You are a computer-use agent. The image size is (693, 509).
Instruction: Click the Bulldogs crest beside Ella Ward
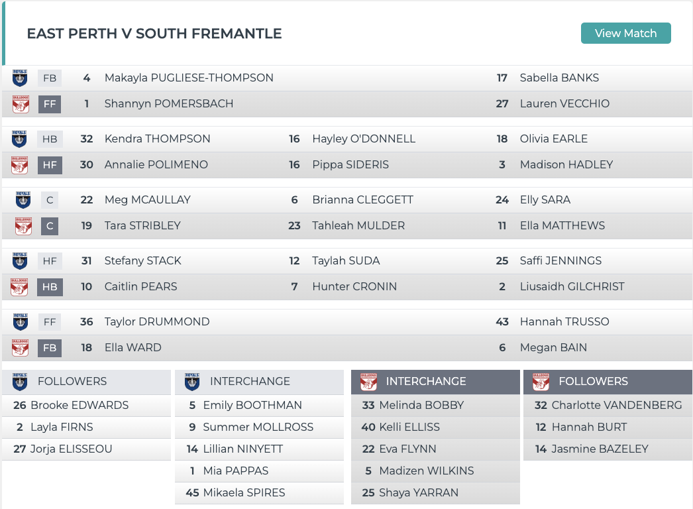point(20,347)
